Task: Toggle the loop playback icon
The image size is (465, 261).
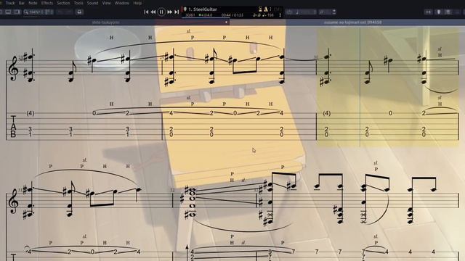Action: pos(289,12)
